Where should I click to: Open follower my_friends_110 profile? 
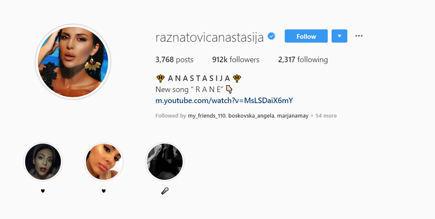tap(207, 116)
